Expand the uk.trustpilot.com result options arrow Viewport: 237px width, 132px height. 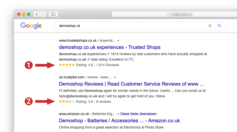[x=115, y=77]
